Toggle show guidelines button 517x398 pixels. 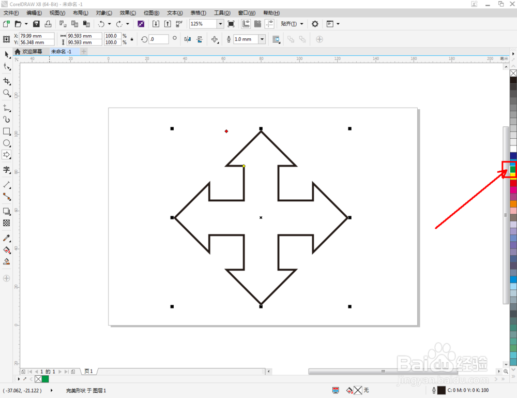pos(270,24)
